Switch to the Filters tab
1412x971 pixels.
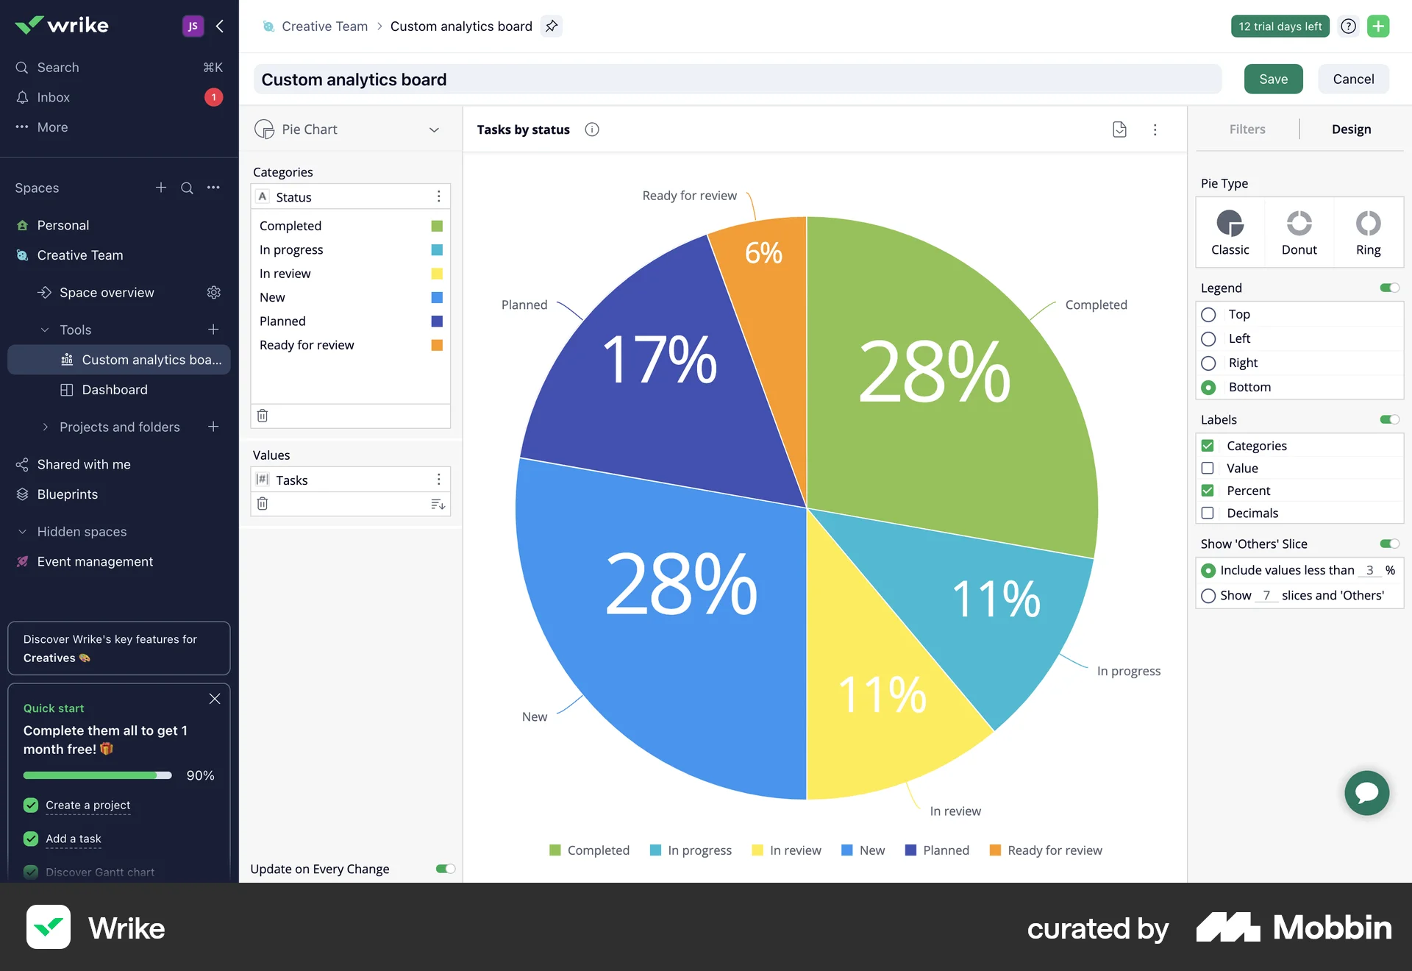[x=1247, y=129]
